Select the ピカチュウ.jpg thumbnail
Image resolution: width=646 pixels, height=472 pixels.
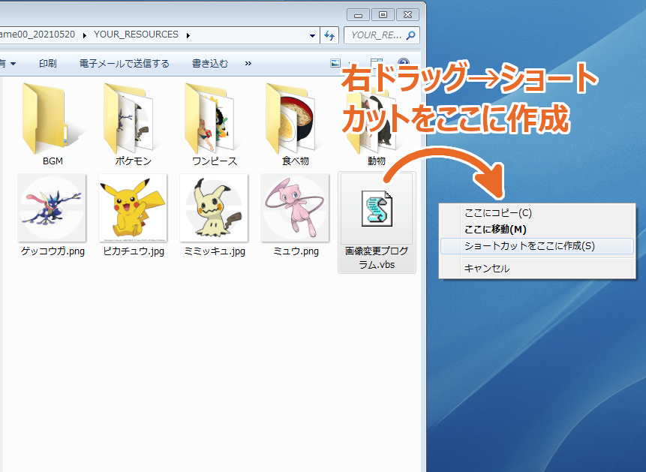point(133,208)
